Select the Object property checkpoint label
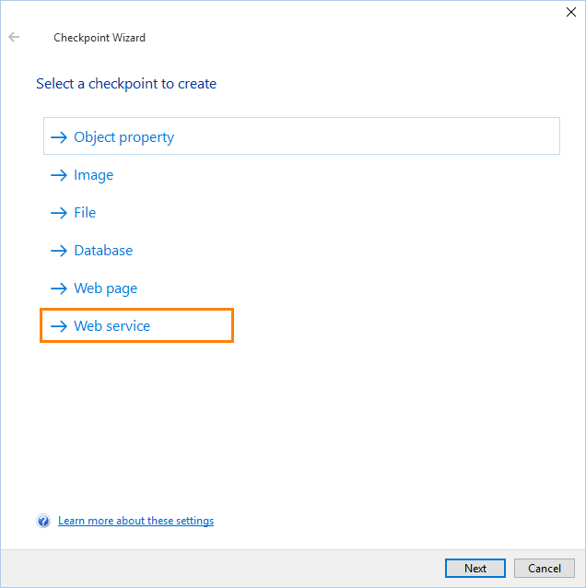The image size is (586, 588). pyautogui.click(x=123, y=137)
